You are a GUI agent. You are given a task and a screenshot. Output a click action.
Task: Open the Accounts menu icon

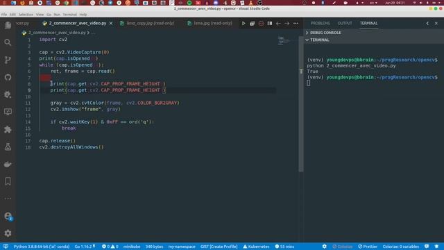(x=8, y=216)
